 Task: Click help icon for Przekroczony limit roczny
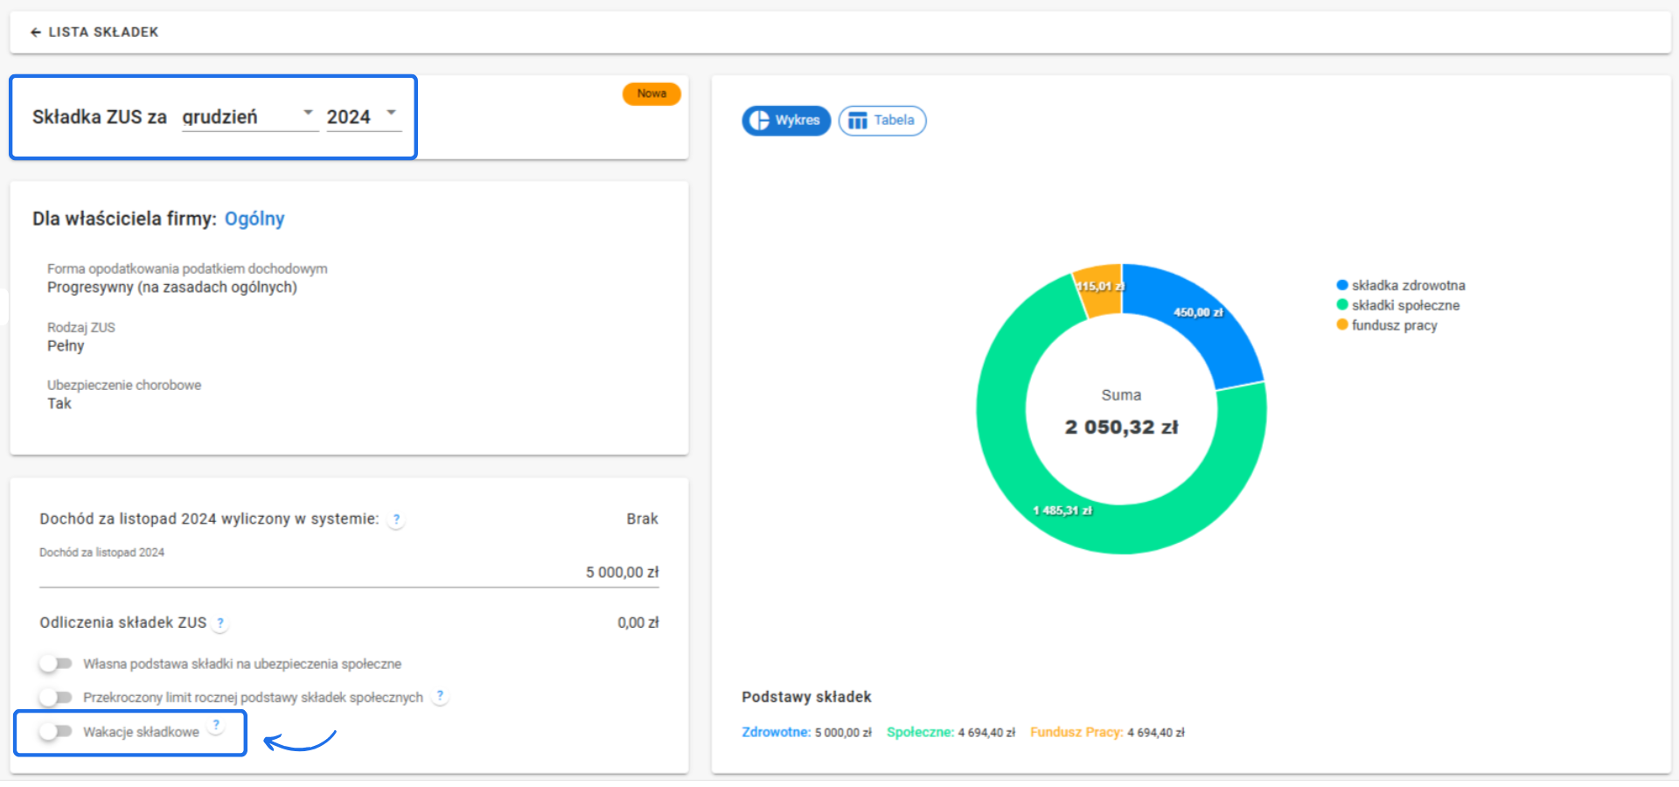440,696
